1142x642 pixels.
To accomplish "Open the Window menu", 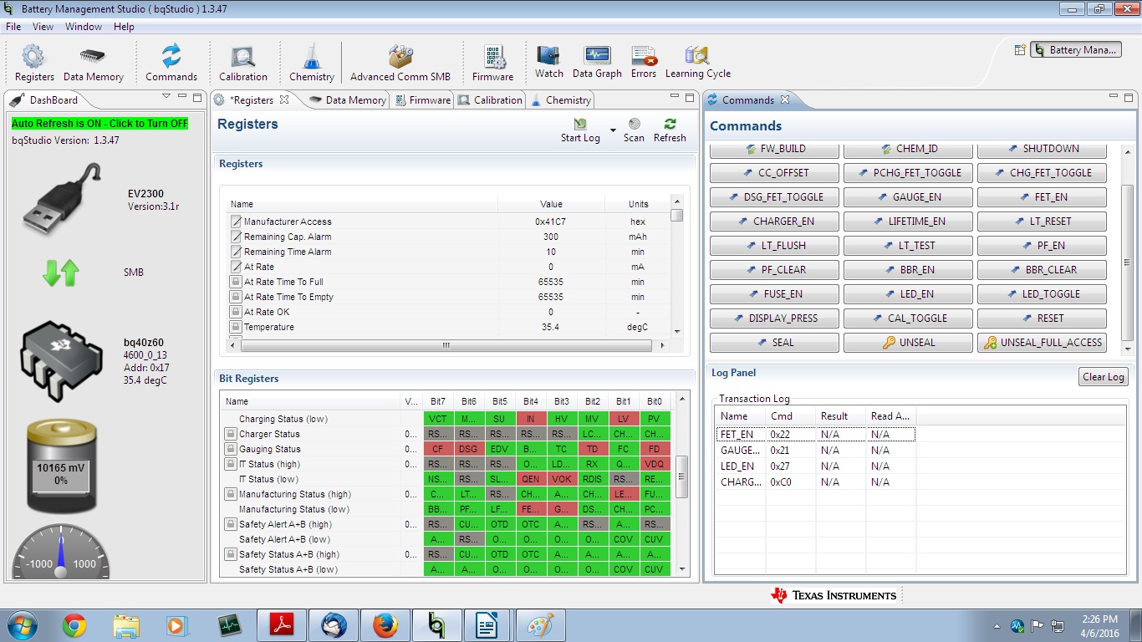I will tap(84, 27).
